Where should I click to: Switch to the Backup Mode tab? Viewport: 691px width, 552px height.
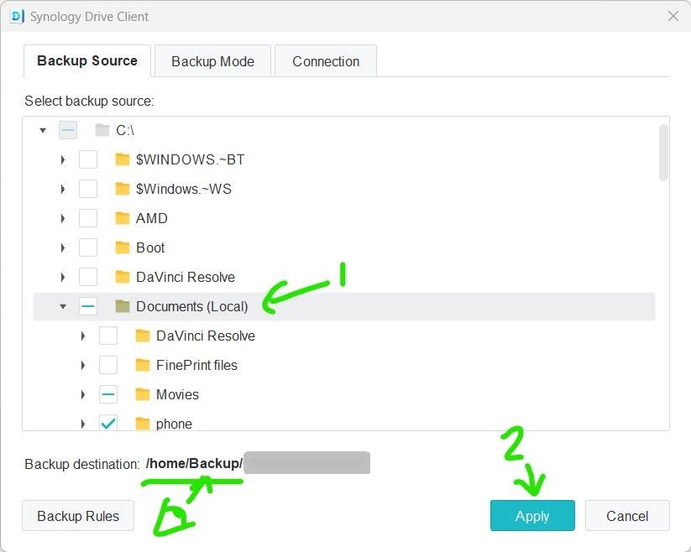coord(212,61)
